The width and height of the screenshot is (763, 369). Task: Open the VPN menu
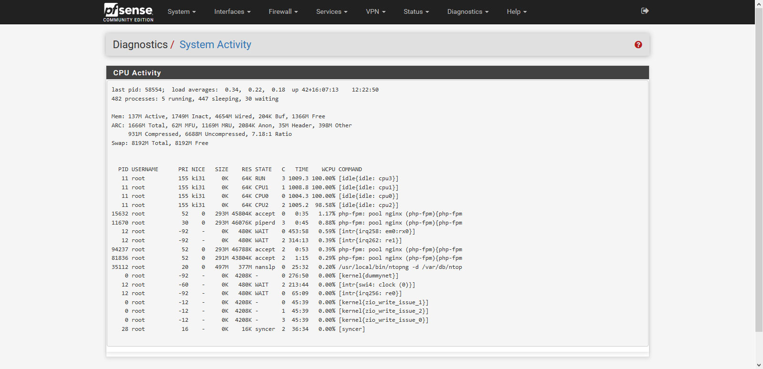376,12
